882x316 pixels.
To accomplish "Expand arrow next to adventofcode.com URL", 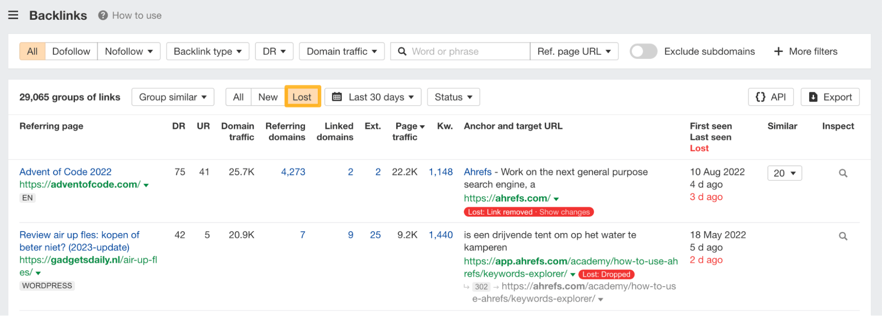I will 146,186.
